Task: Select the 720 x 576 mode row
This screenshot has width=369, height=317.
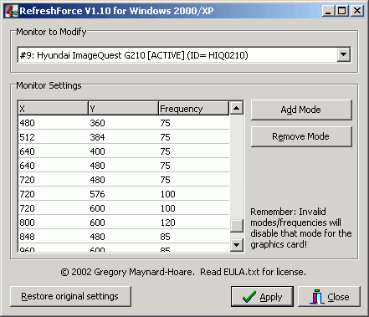Action: point(124,194)
